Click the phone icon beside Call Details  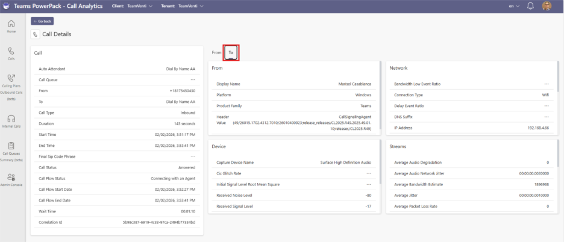pos(35,34)
